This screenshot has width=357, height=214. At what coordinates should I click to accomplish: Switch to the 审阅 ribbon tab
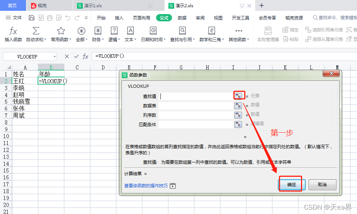coord(200,18)
